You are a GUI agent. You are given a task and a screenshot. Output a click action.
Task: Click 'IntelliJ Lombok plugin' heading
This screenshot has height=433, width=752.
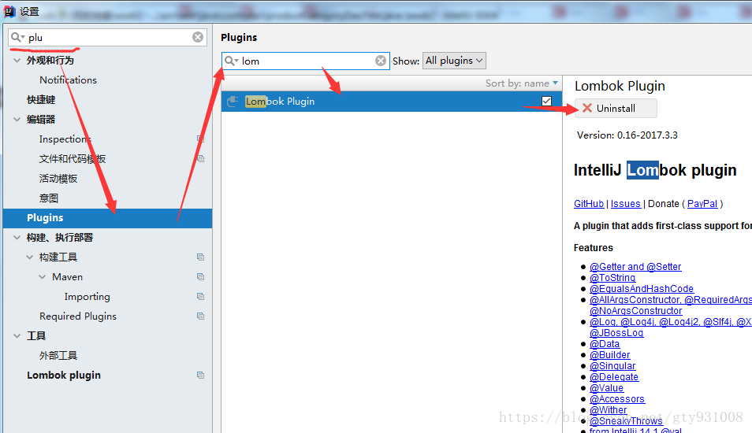click(x=655, y=170)
